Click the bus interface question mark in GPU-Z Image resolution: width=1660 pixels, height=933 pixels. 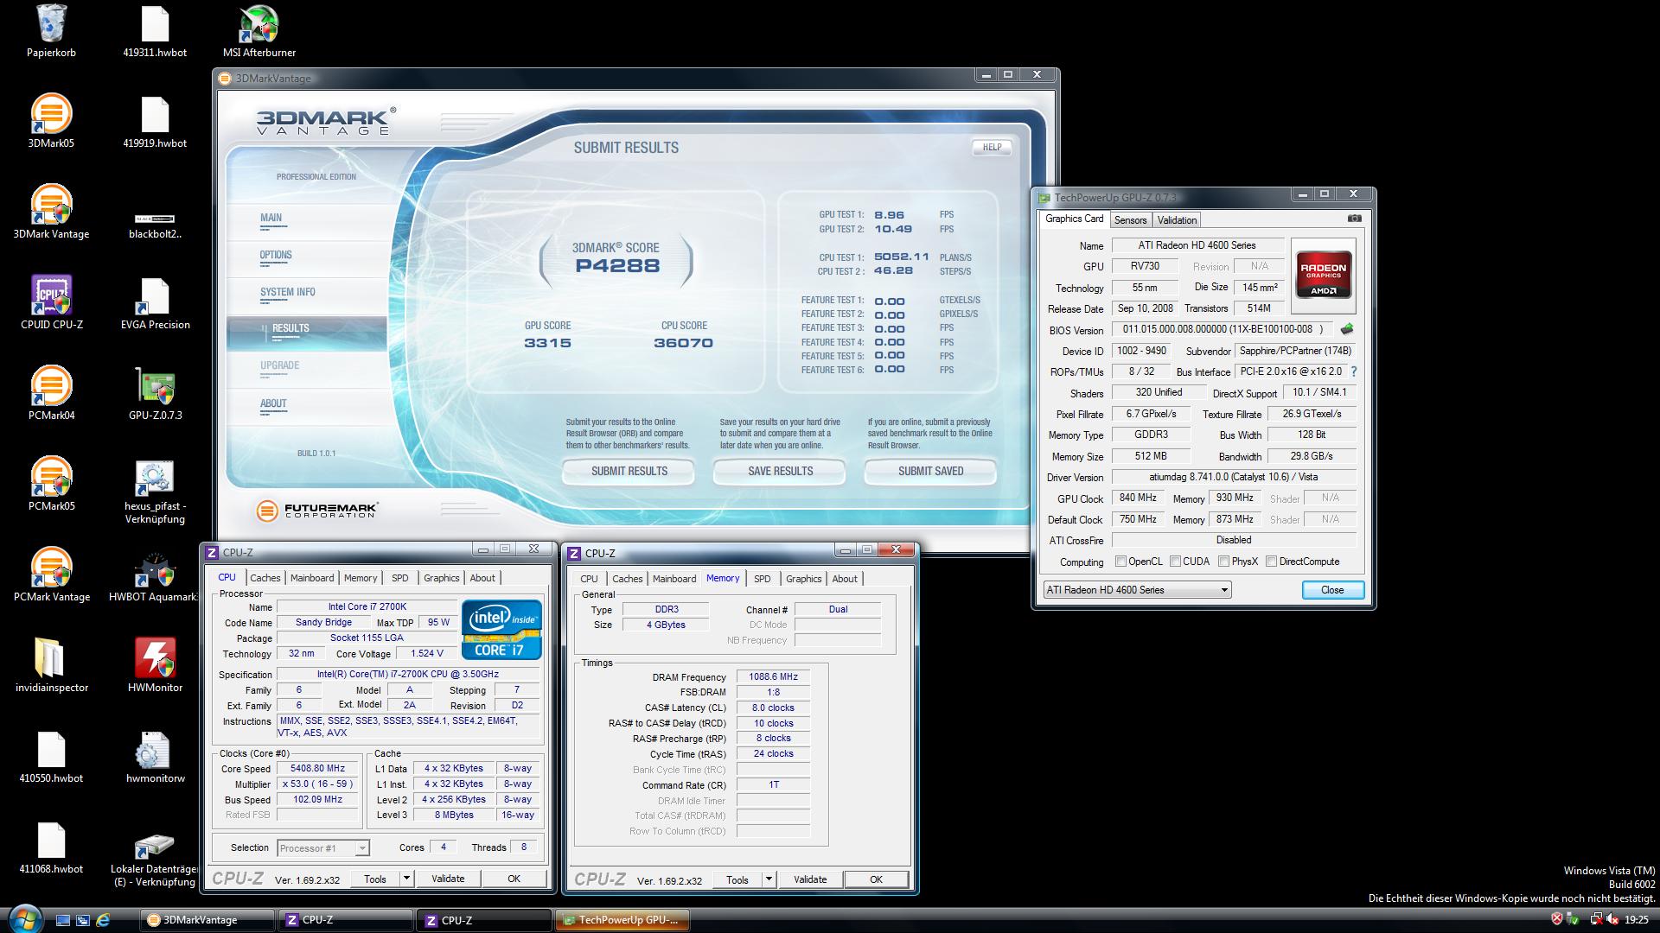click(1354, 371)
